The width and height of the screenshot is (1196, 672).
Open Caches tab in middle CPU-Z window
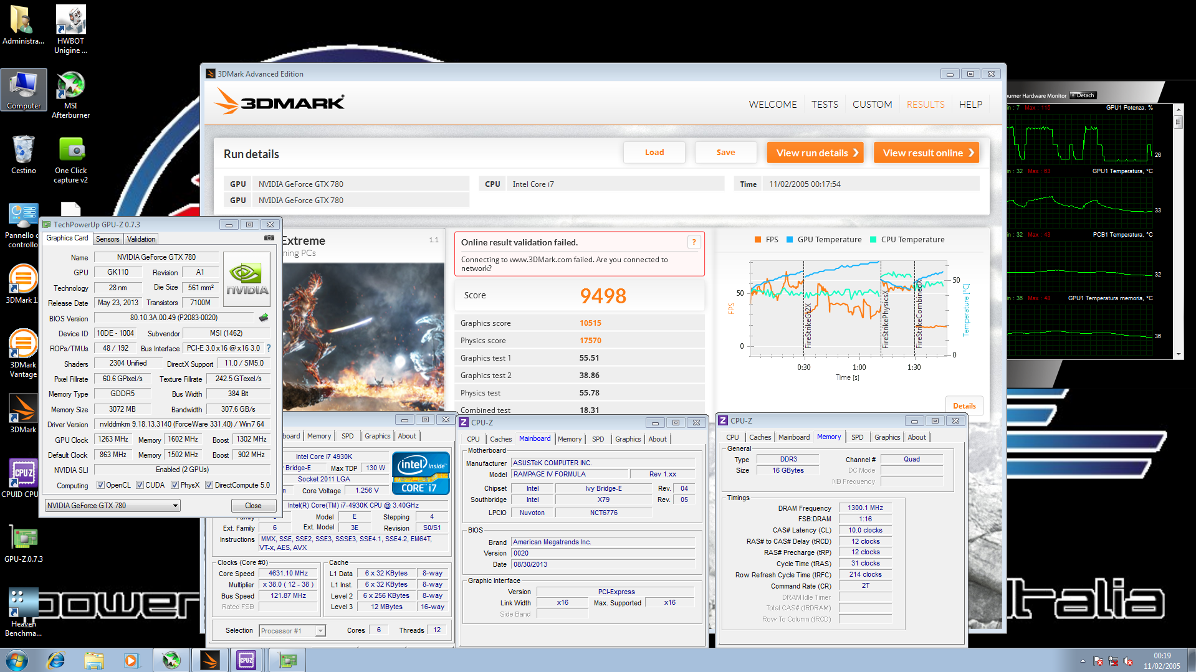click(x=500, y=439)
